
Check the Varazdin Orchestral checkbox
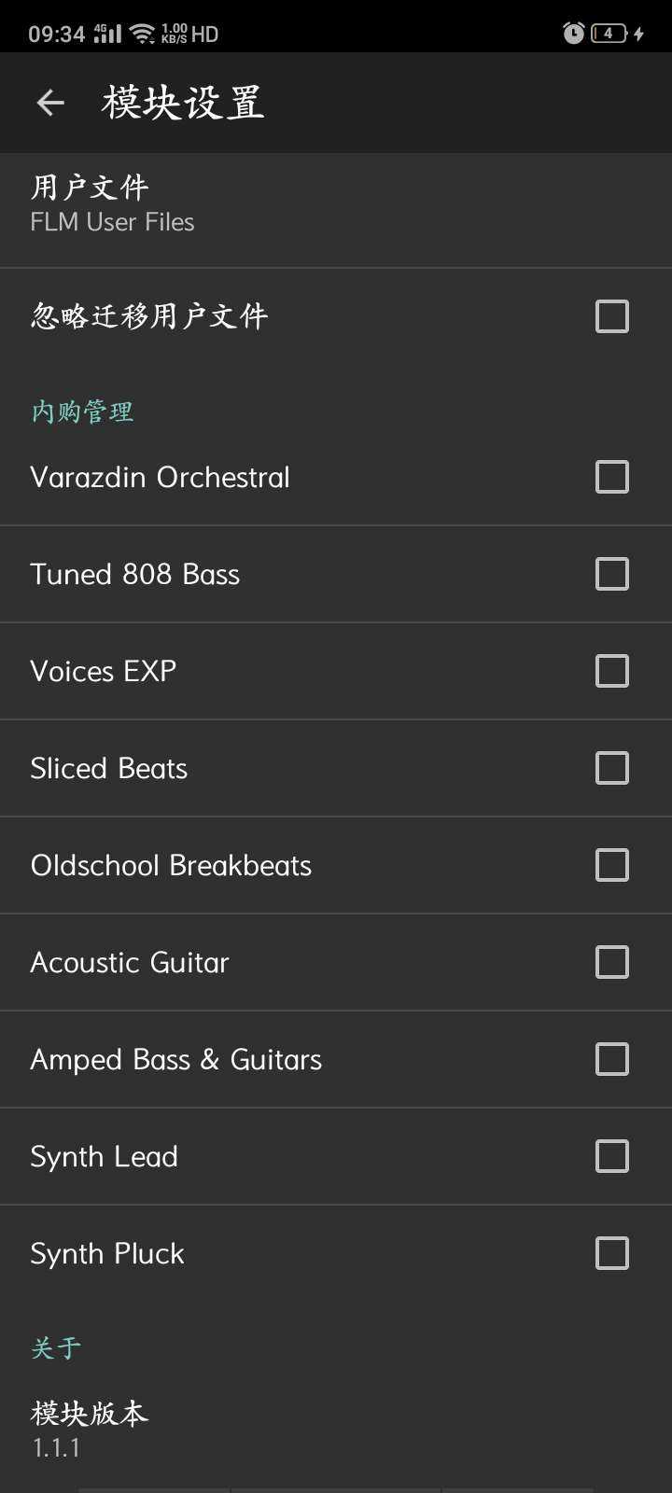pyautogui.click(x=612, y=477)
